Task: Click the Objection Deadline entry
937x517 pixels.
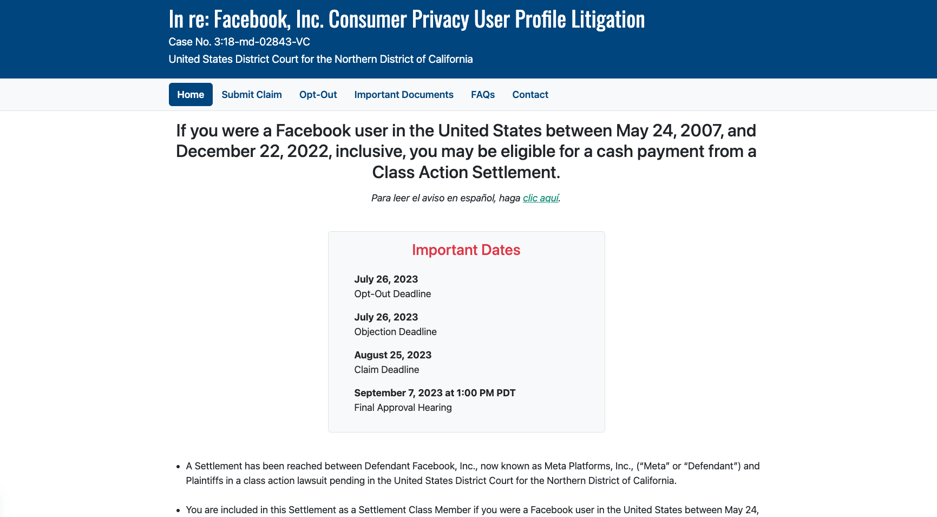Action: point(395,332)
